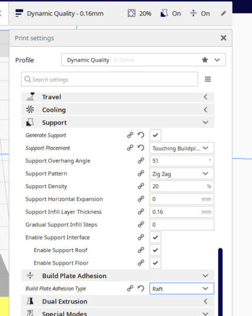Viewport: 252px width, 316px height.
Task: Click the pencil edit icon in the top bar
Action: click(x=223, y=14)
